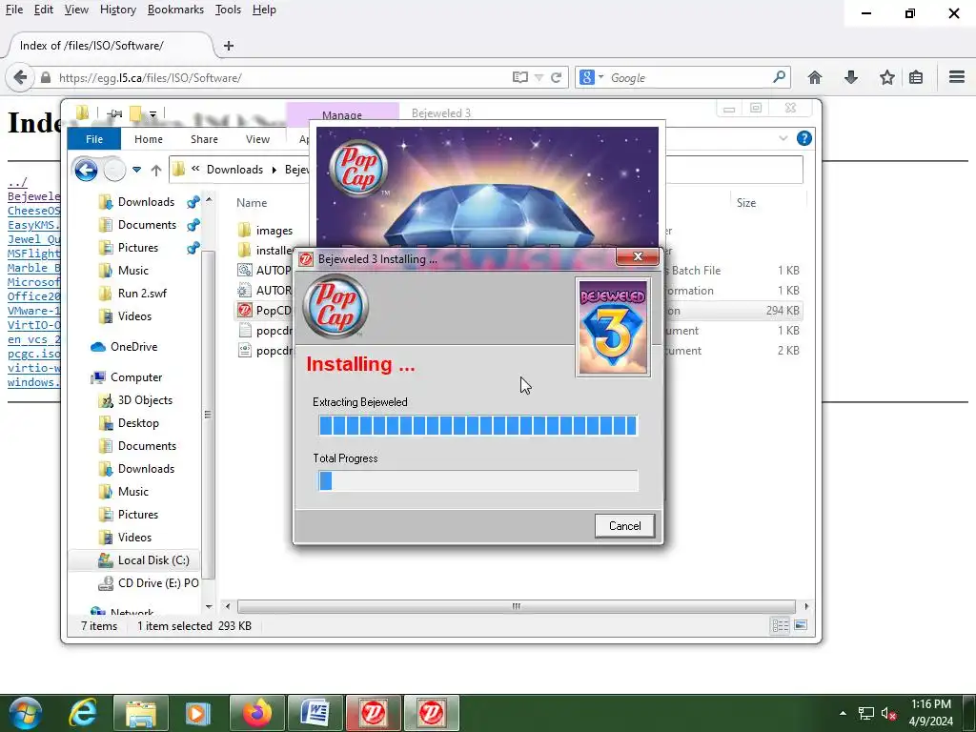The height and width of the screenshot is (732, 976).
Task: Open the URL history dropdown arrow
Action: (539, 77)
